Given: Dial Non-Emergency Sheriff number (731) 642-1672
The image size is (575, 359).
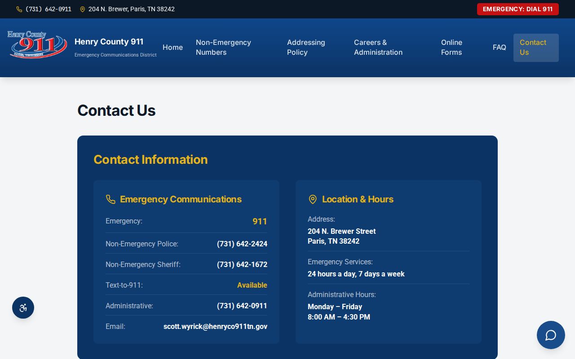Looking at the screenshot, I should (x=242, y=265).
